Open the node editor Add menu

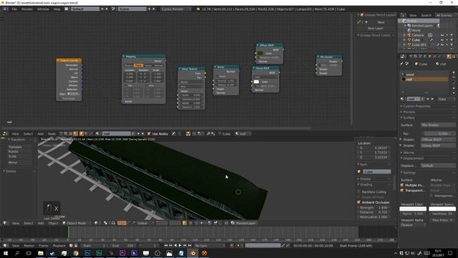tap(40, 134)
